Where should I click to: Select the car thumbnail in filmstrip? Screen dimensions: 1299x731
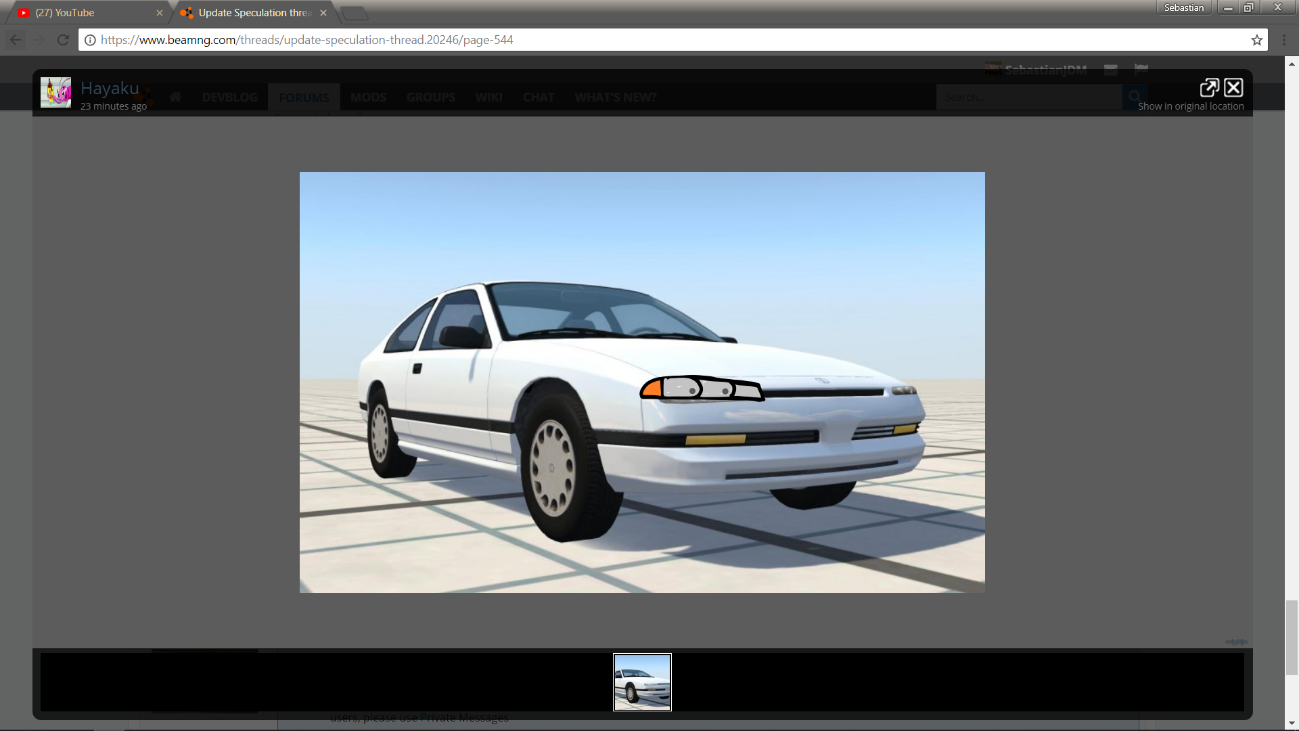coord(642,682)
